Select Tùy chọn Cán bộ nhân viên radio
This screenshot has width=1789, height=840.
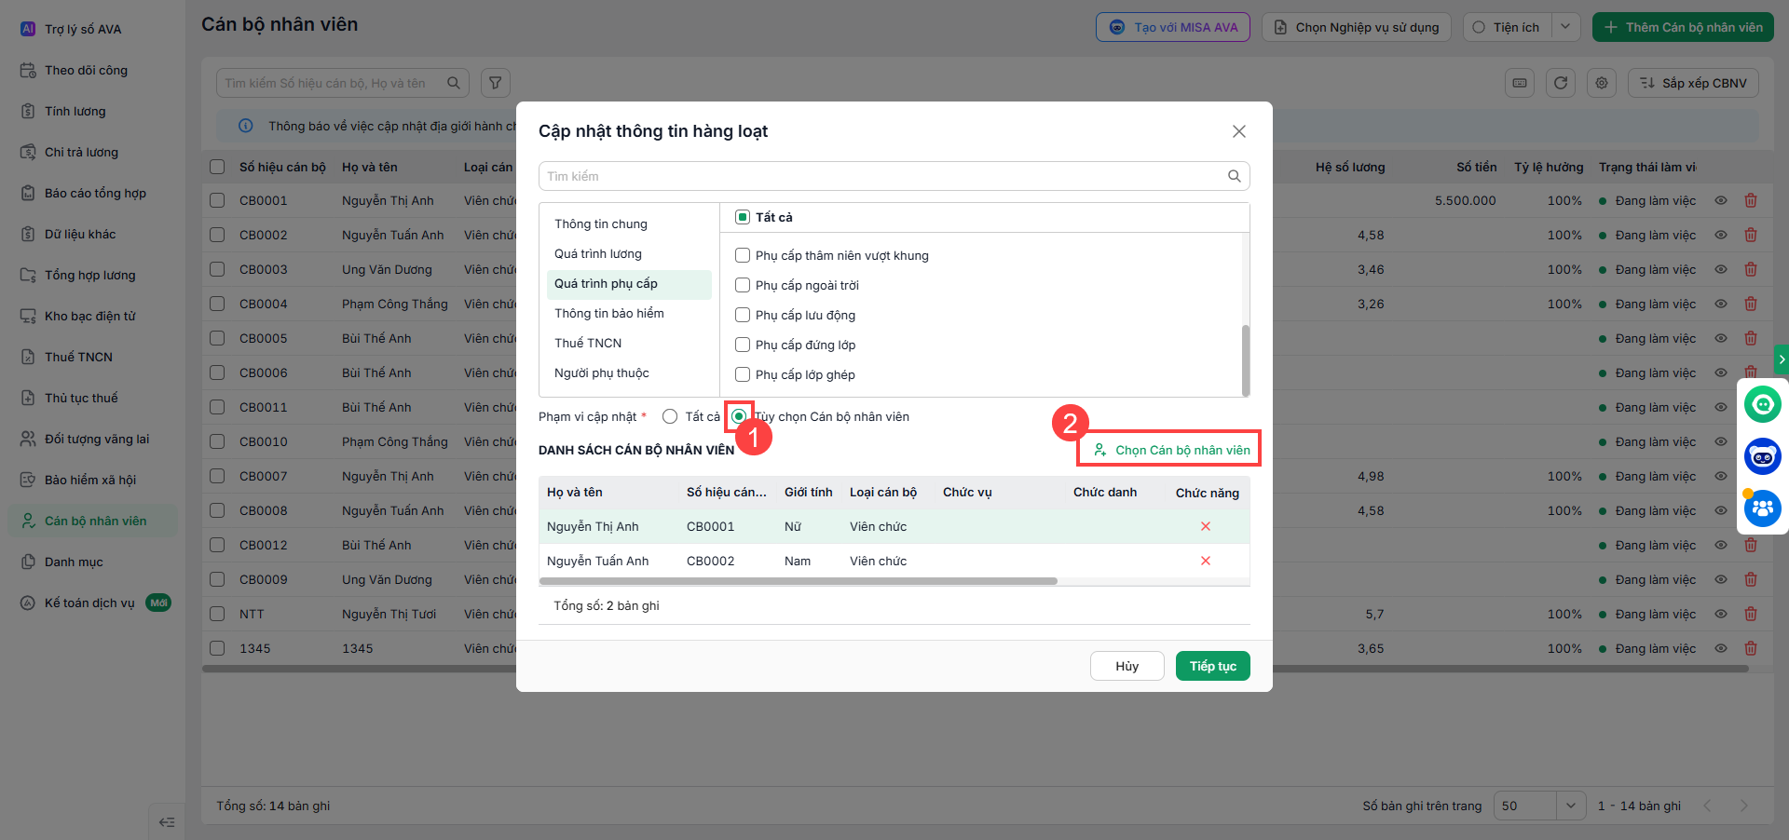(x=739, y=416)
